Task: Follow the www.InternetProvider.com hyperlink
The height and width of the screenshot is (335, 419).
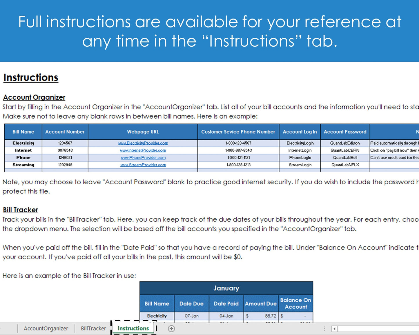Action: (x=143, y=150)
